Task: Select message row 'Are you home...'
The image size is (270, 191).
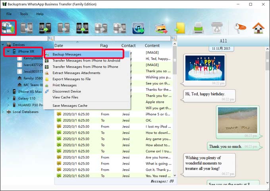Action: 114,157
